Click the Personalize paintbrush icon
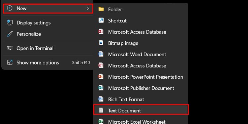 click(10, 34)
